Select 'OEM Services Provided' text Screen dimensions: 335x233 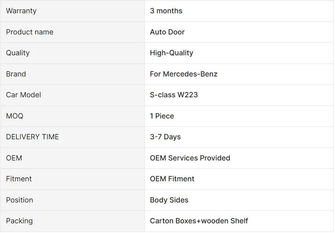tap(190, 158)
